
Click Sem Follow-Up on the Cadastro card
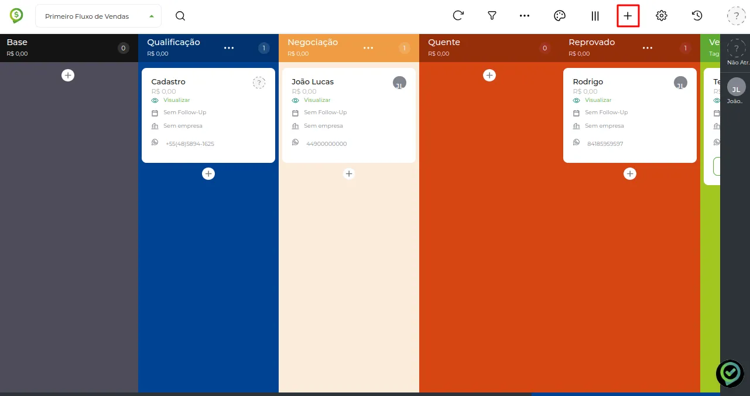tap(185, 112)
